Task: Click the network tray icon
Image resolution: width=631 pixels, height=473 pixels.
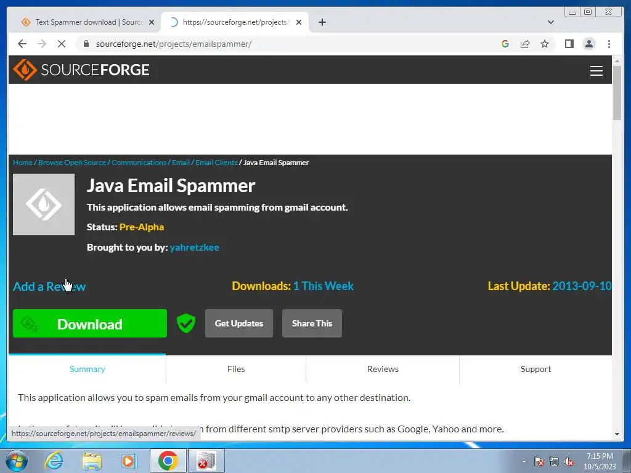Action: click(554, 461)
